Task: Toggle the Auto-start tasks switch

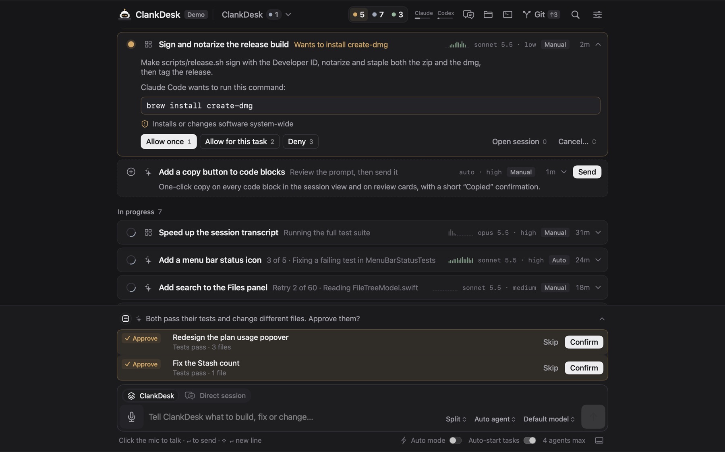Action: click(530, 440)
